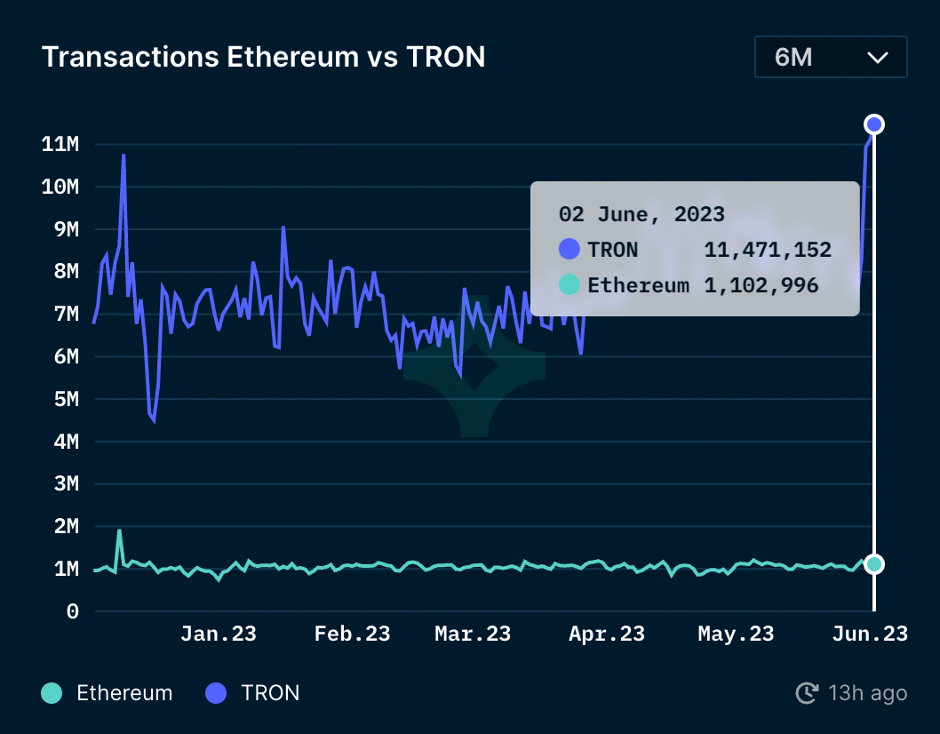
Task: Click the TRON legend label
Action: coord(270,693)
